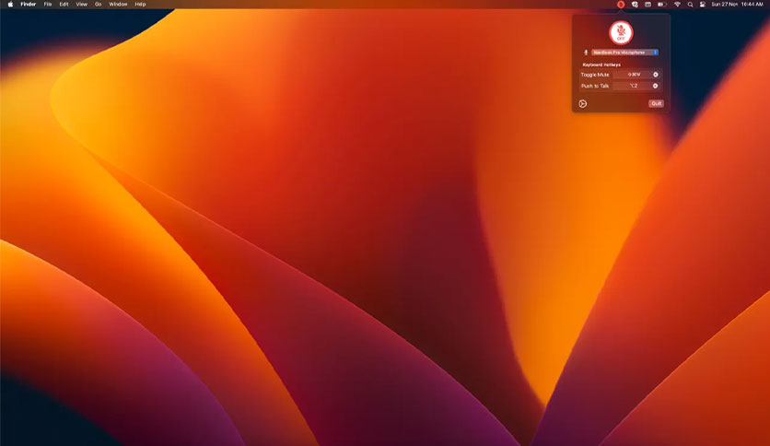This screenshot has width=770, height=446.
Task: Open the Apple menu
Action: point(10,5)
